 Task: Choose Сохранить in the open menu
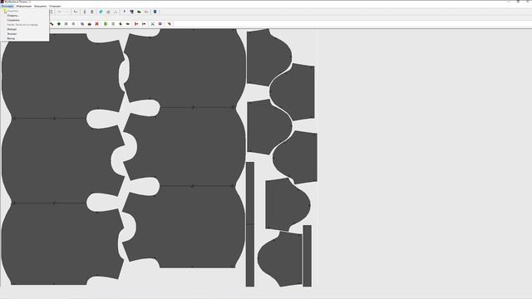13,20
